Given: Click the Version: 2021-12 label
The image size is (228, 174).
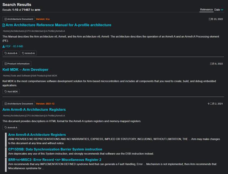Looking at the screenshot, I should click(x=45, y=104).
